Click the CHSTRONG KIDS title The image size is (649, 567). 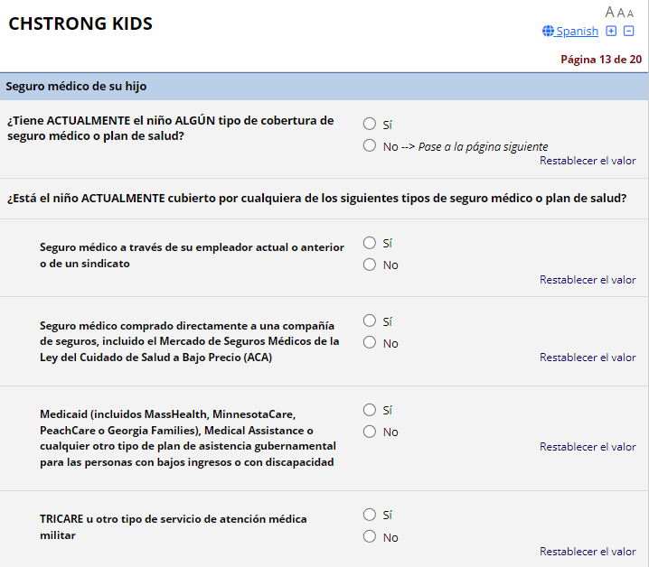coord(80,23)
